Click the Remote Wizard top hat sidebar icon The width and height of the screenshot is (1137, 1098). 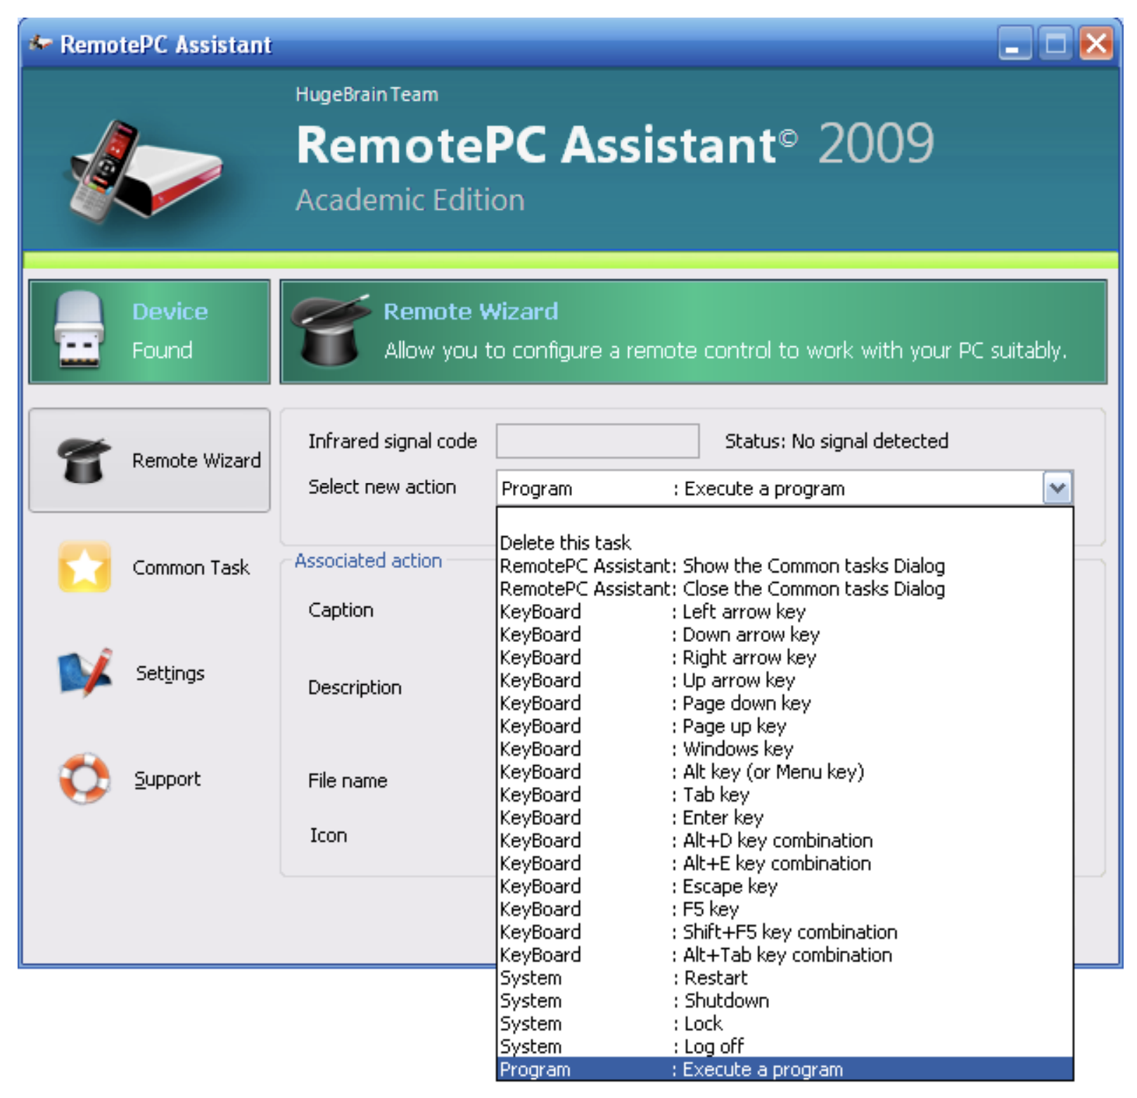(84, 460)
